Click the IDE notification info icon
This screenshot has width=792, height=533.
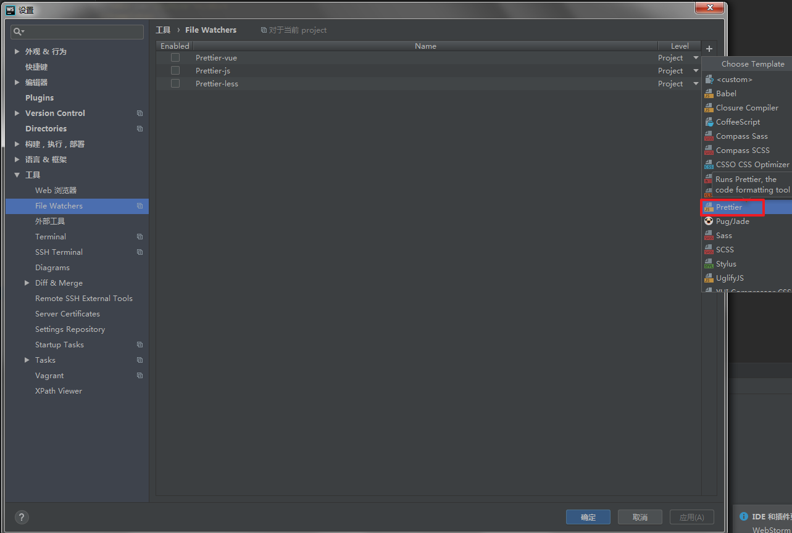(x=744, y=516)
